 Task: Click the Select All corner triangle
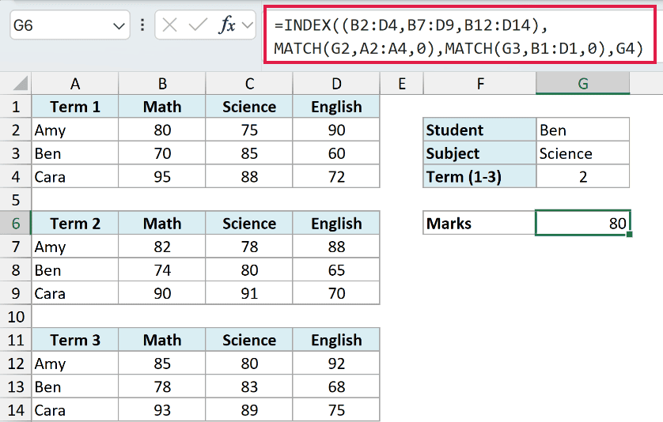click(x=21, y=83)
